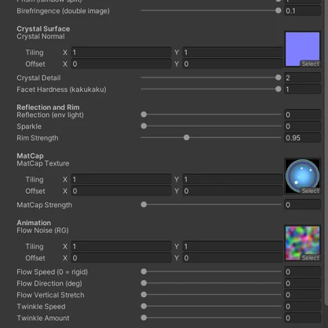
Task: Edit the Flow Vertical Stretch value field
Action: (x=302, y=295)
